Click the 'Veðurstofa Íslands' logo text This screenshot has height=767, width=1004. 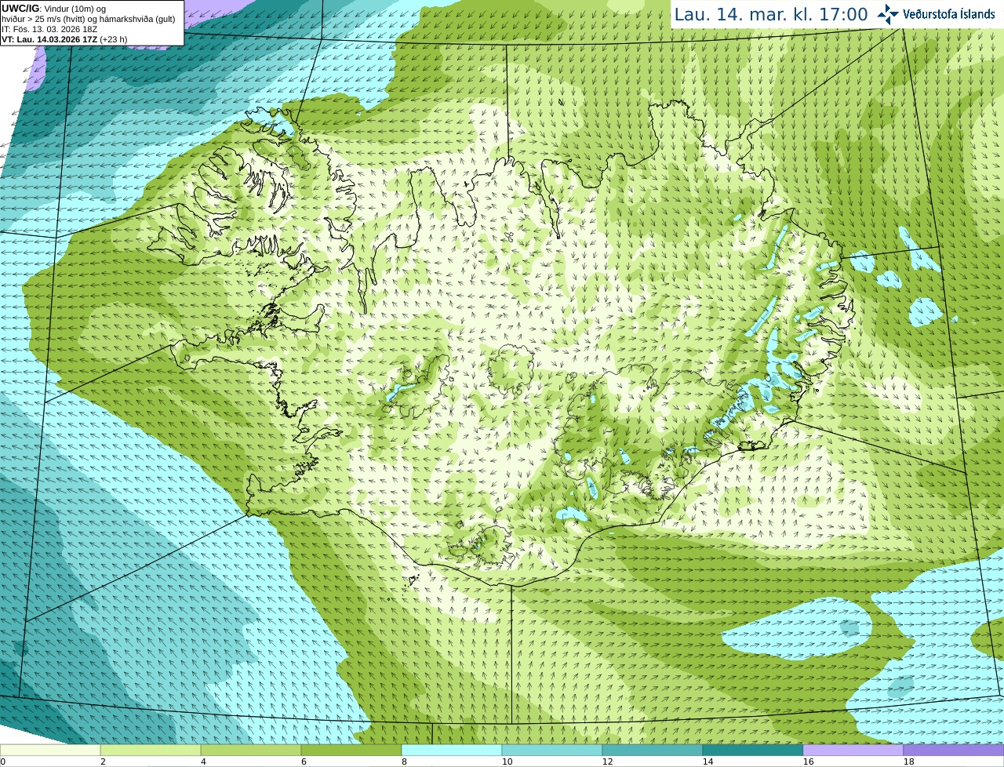point(949,14)
